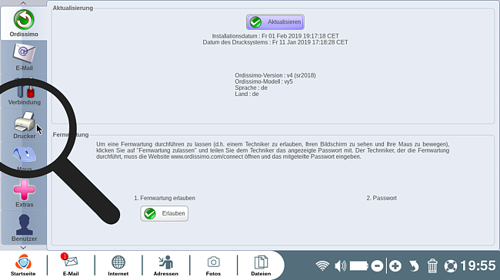The image size is (500, 280).
Task: Click the back arrow icon in the tray
Action: pos(414,265)
